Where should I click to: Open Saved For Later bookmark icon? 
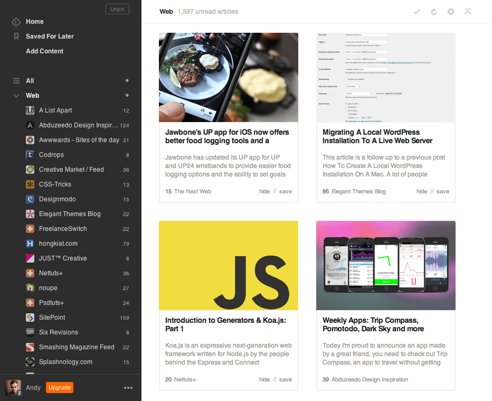point(15,36)
